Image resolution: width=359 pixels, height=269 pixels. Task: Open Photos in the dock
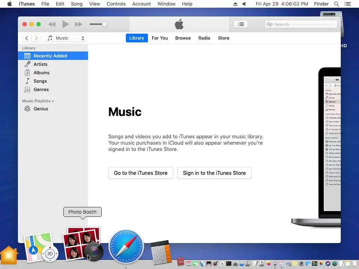(321, 263)
